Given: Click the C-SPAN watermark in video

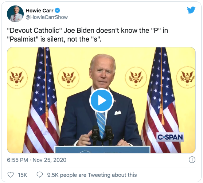Looking at the screenshot, I should [170, 137].
